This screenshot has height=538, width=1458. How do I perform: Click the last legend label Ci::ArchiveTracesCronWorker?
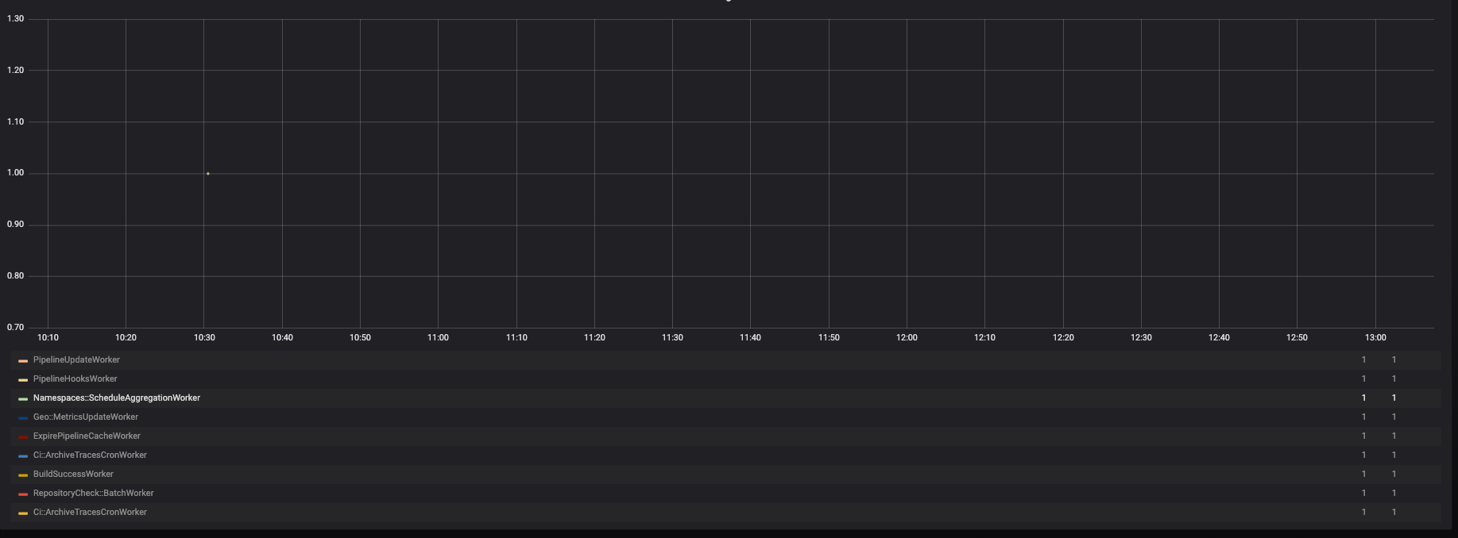point(90,513)
